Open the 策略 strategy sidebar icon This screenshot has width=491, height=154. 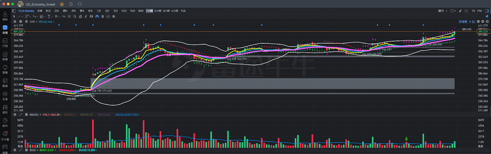click(5, 69)
